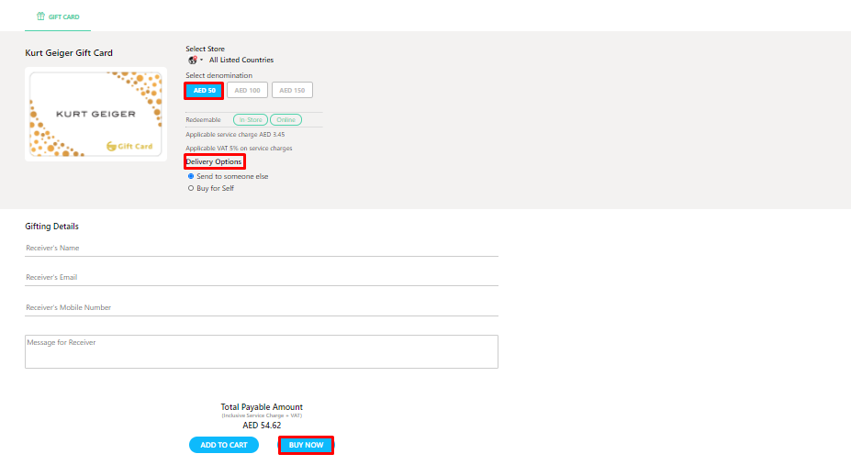Focus the Receiver's Name field
This screenshot has height=465, width=851.
[x=262, y=249]
